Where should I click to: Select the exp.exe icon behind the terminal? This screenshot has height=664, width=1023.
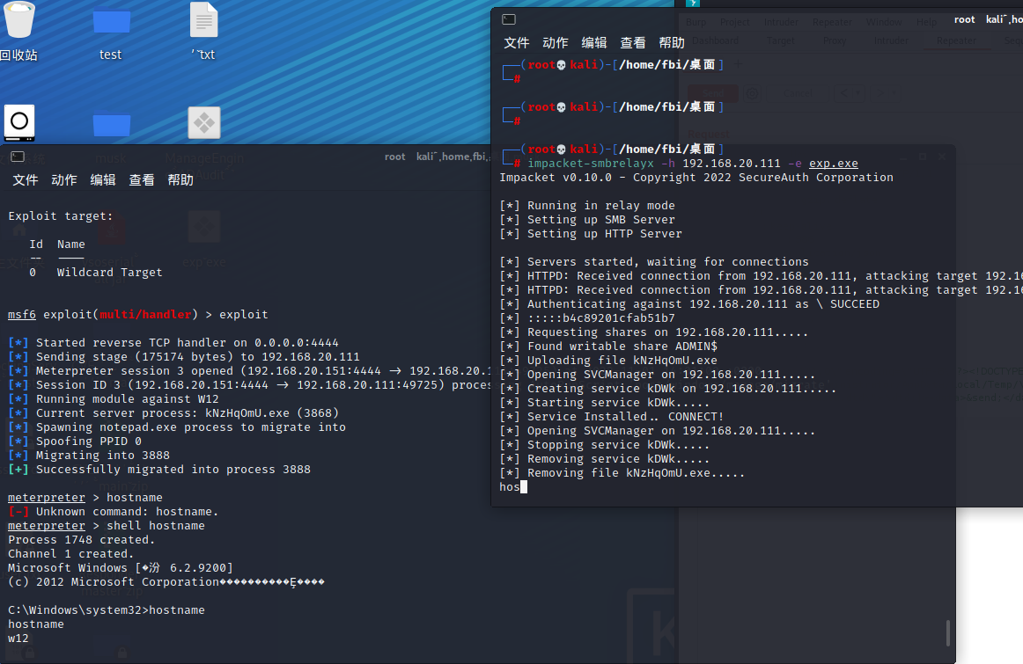point(204,228)
